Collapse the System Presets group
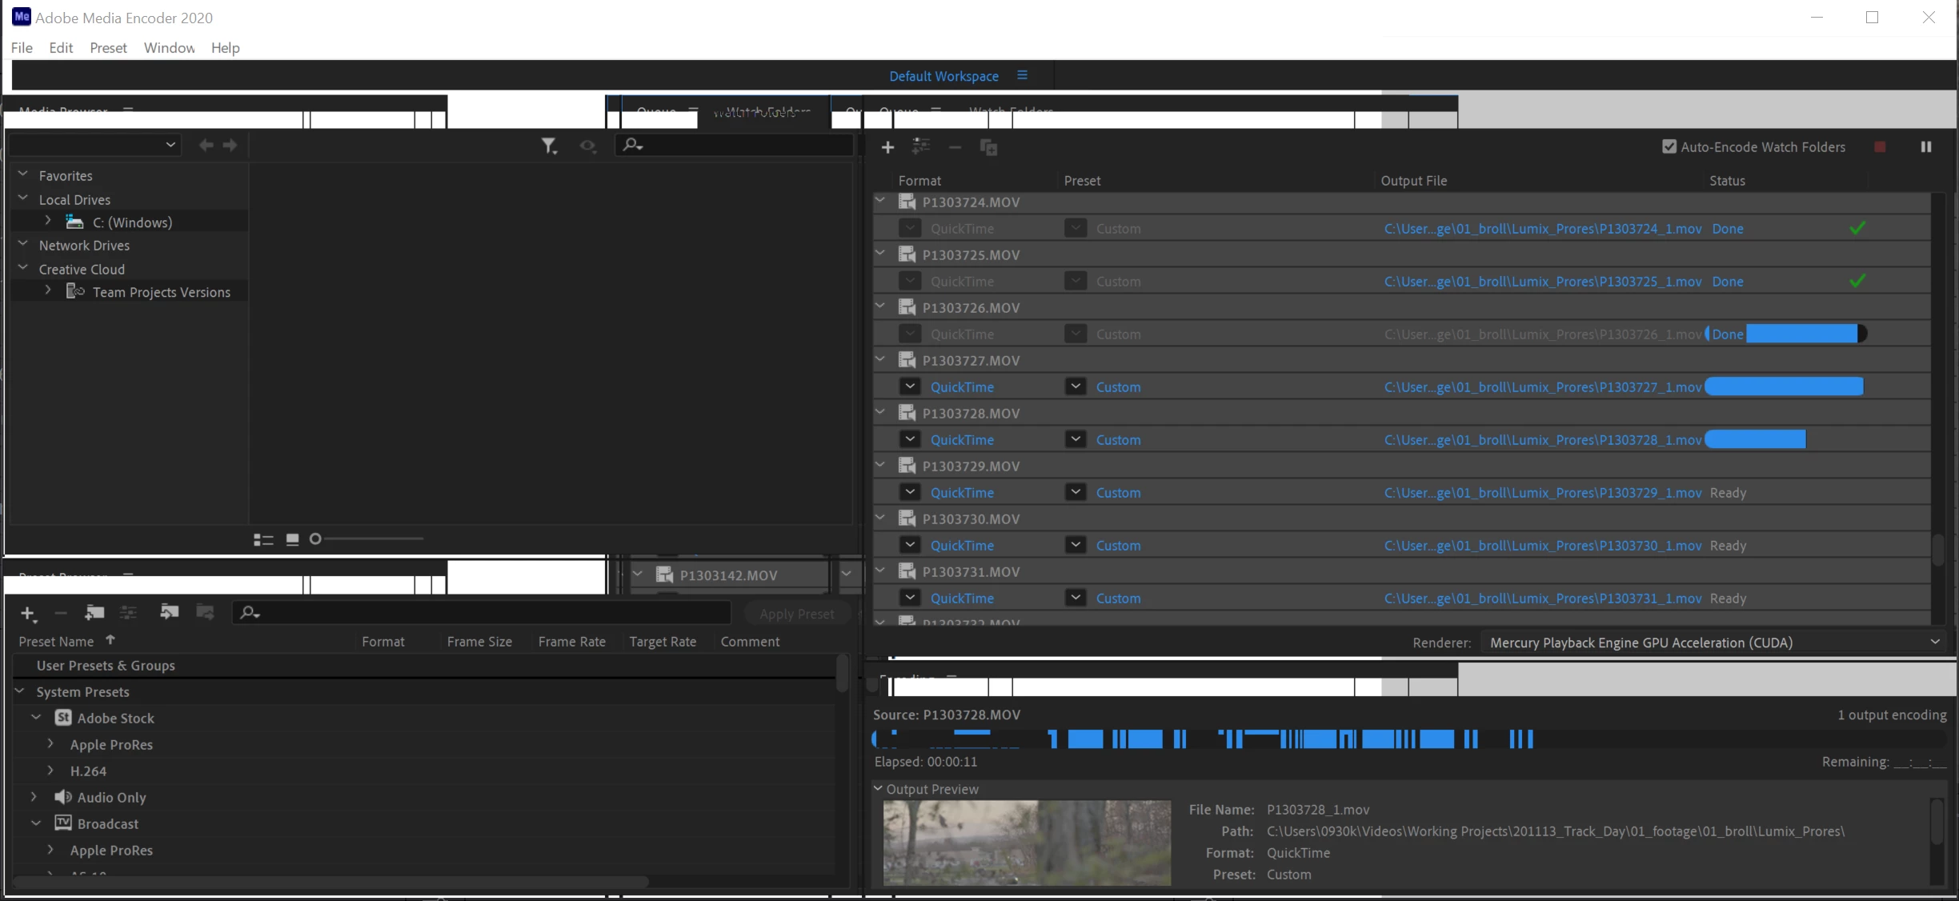The width and height of the screenshot is (1959, 901). [x=20, y=691]
